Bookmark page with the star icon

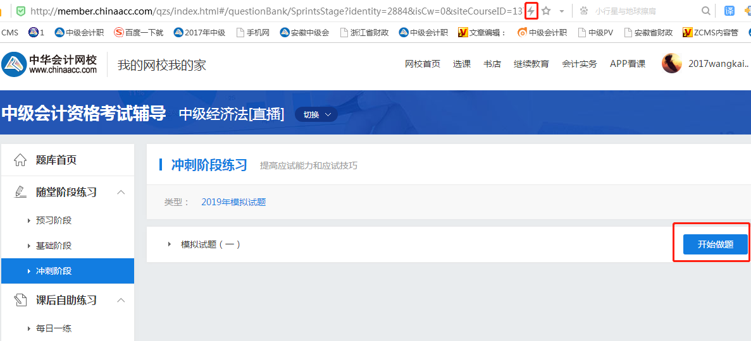546,11
